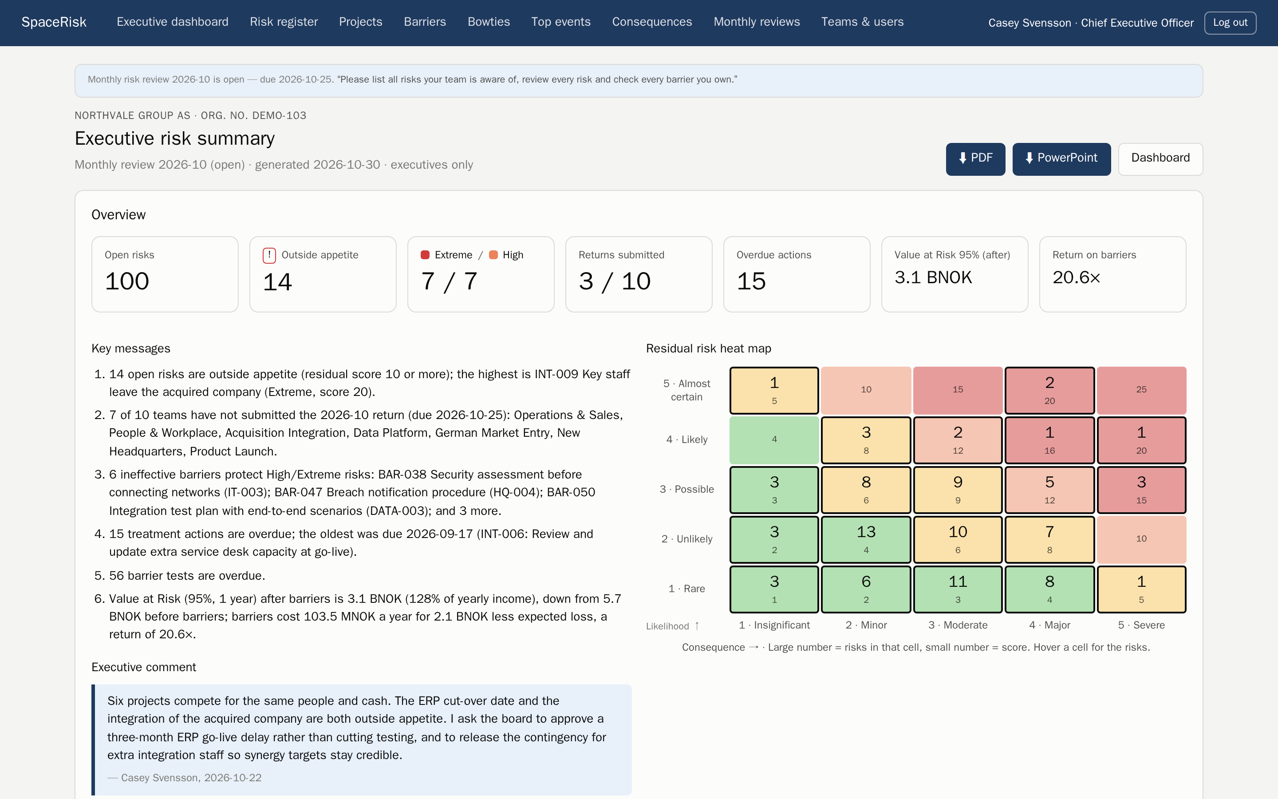Click Almost certain / Major cell, score 20
This screenshot has height=799, width=1278.
pos(1049,391)
